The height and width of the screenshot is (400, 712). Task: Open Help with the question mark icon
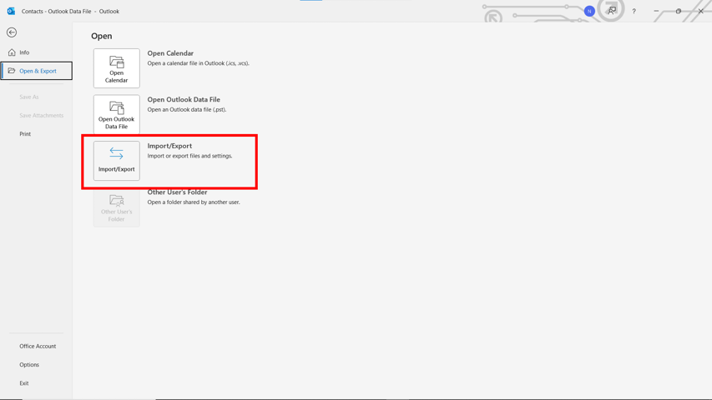click(634, 12)
